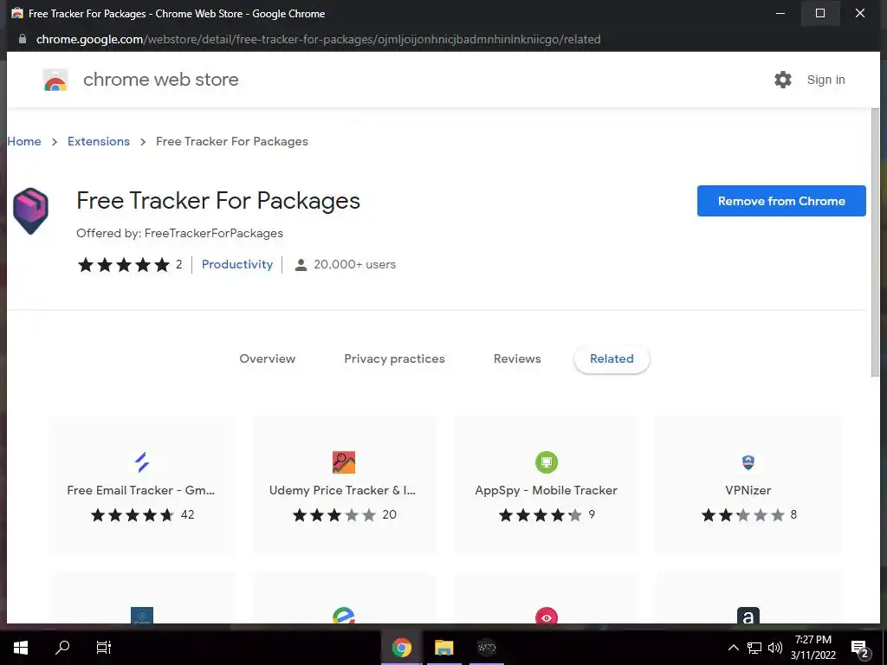Image resolution: width=887 pixels, height=665 pixels.
Task: Open the Windows Start menu
Action: [x=21, y=647]
